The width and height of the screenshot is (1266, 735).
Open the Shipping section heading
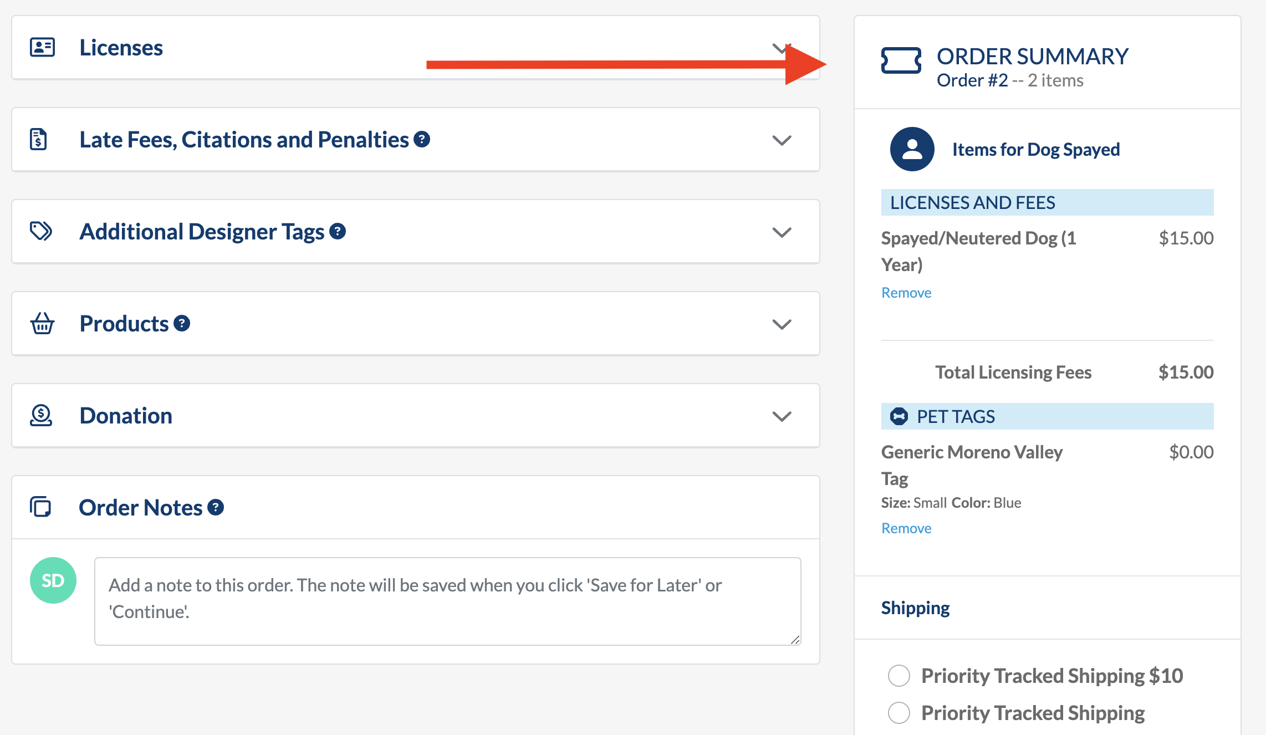coord(915,608)
